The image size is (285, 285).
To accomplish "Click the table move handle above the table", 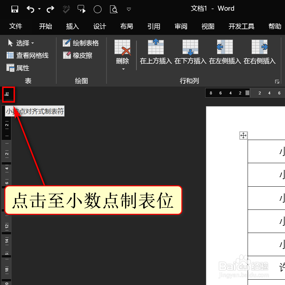I will (244, 135).
